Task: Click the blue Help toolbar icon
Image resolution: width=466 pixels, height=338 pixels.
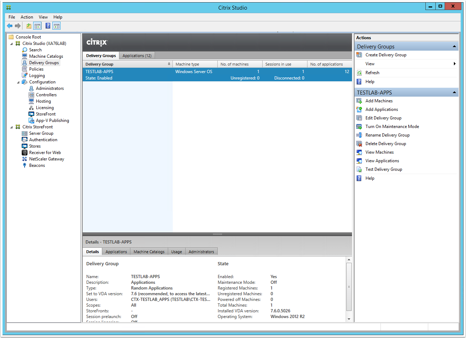Action: tap(48, 26)
